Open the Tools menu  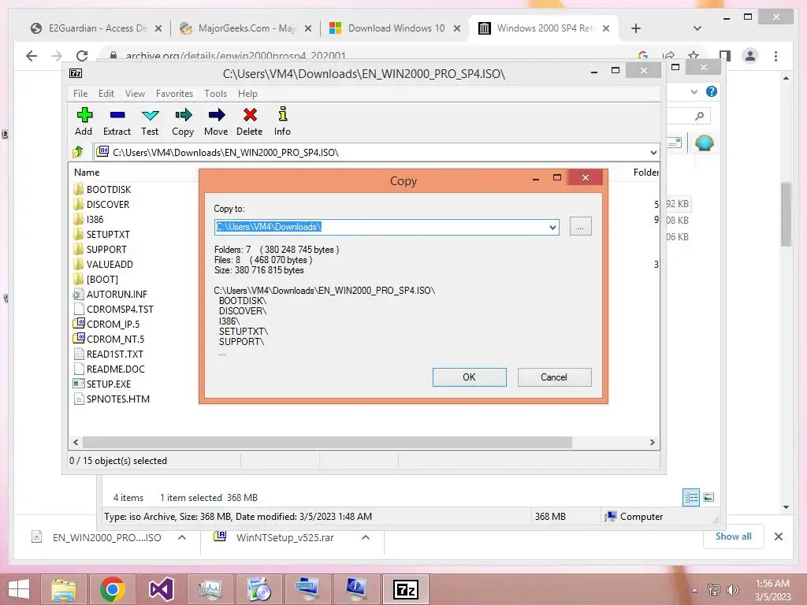[215, 94]
